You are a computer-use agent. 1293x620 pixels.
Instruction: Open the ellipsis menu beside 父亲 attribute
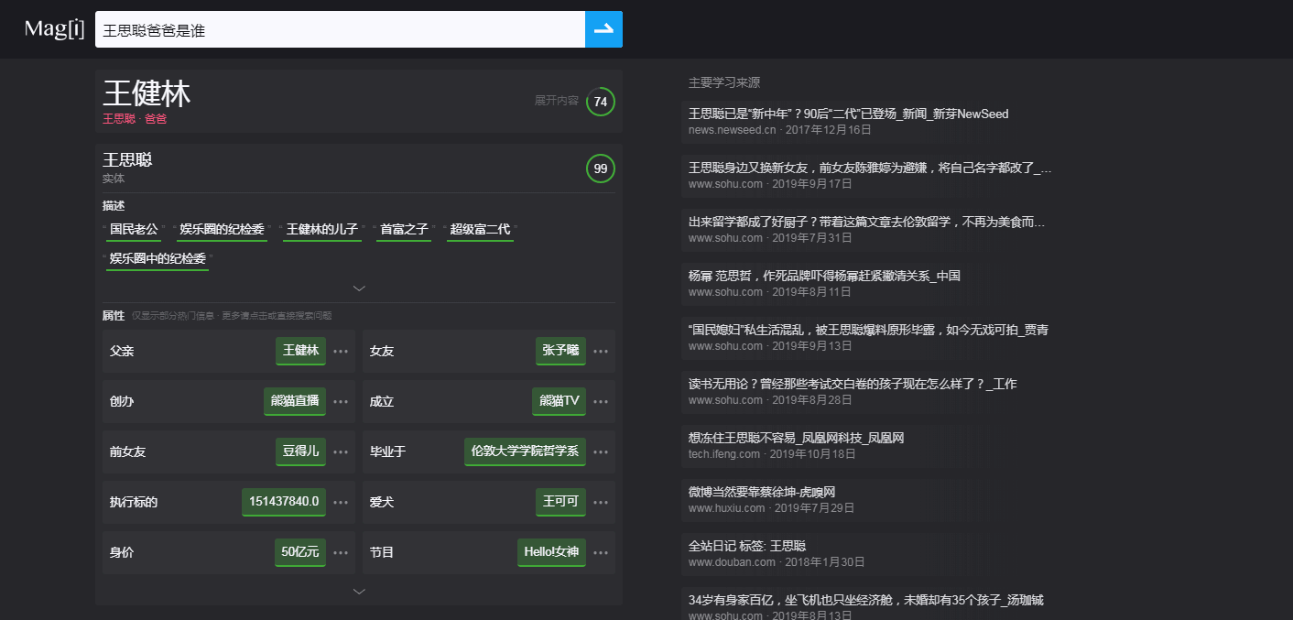pos(341,351)
